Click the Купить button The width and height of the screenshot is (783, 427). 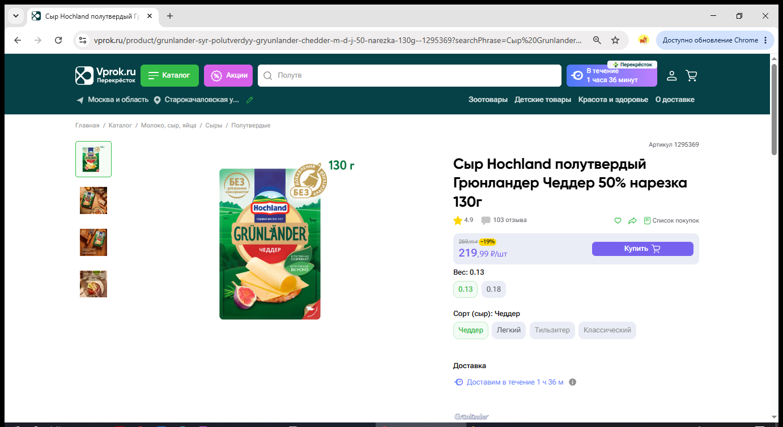click(x=642, y=249)
